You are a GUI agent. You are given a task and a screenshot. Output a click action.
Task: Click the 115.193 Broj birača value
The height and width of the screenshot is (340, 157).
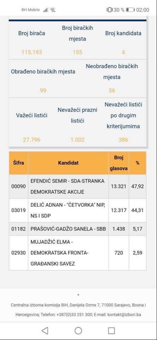[32, 52]
